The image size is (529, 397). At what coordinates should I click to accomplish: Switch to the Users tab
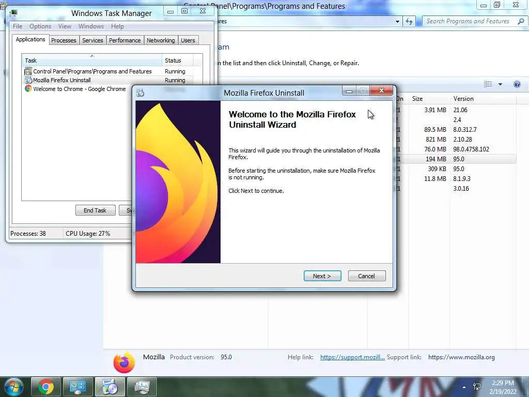tap(188, 40)
